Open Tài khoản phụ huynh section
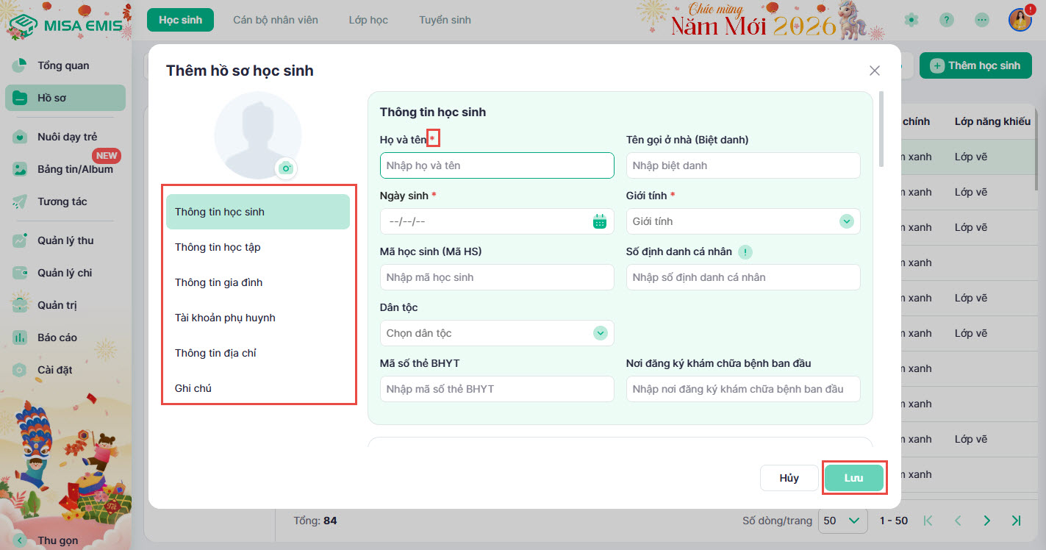 (225, 318)
